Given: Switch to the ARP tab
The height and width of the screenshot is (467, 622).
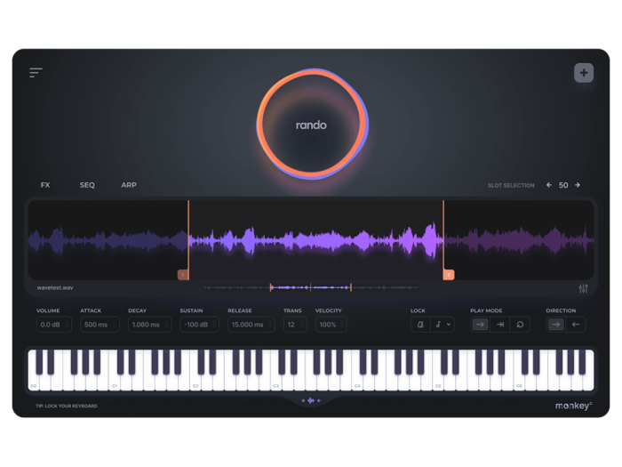Looking at the screenshot, I should coord(129,185).
